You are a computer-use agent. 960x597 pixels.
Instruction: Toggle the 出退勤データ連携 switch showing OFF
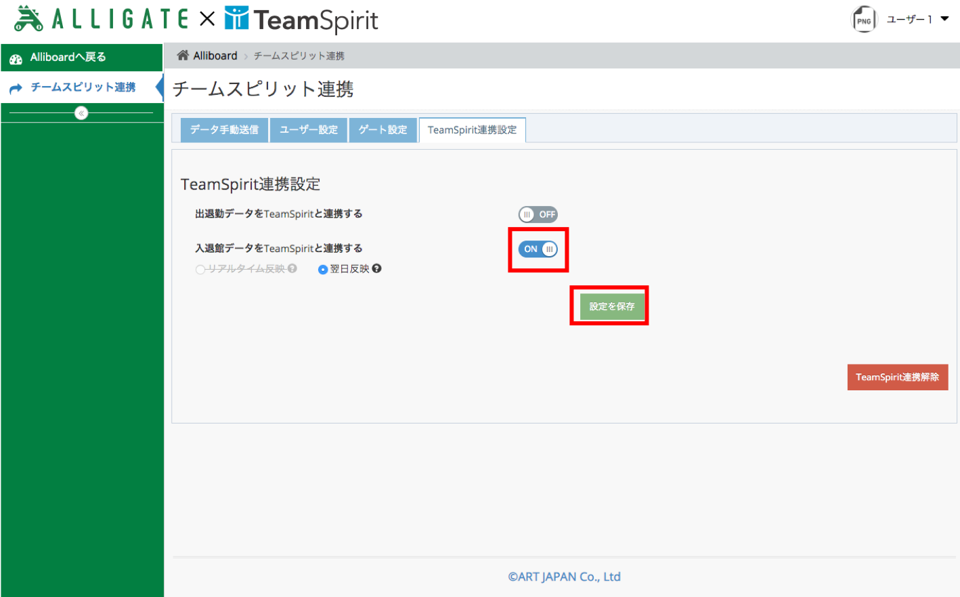(538, 214)
